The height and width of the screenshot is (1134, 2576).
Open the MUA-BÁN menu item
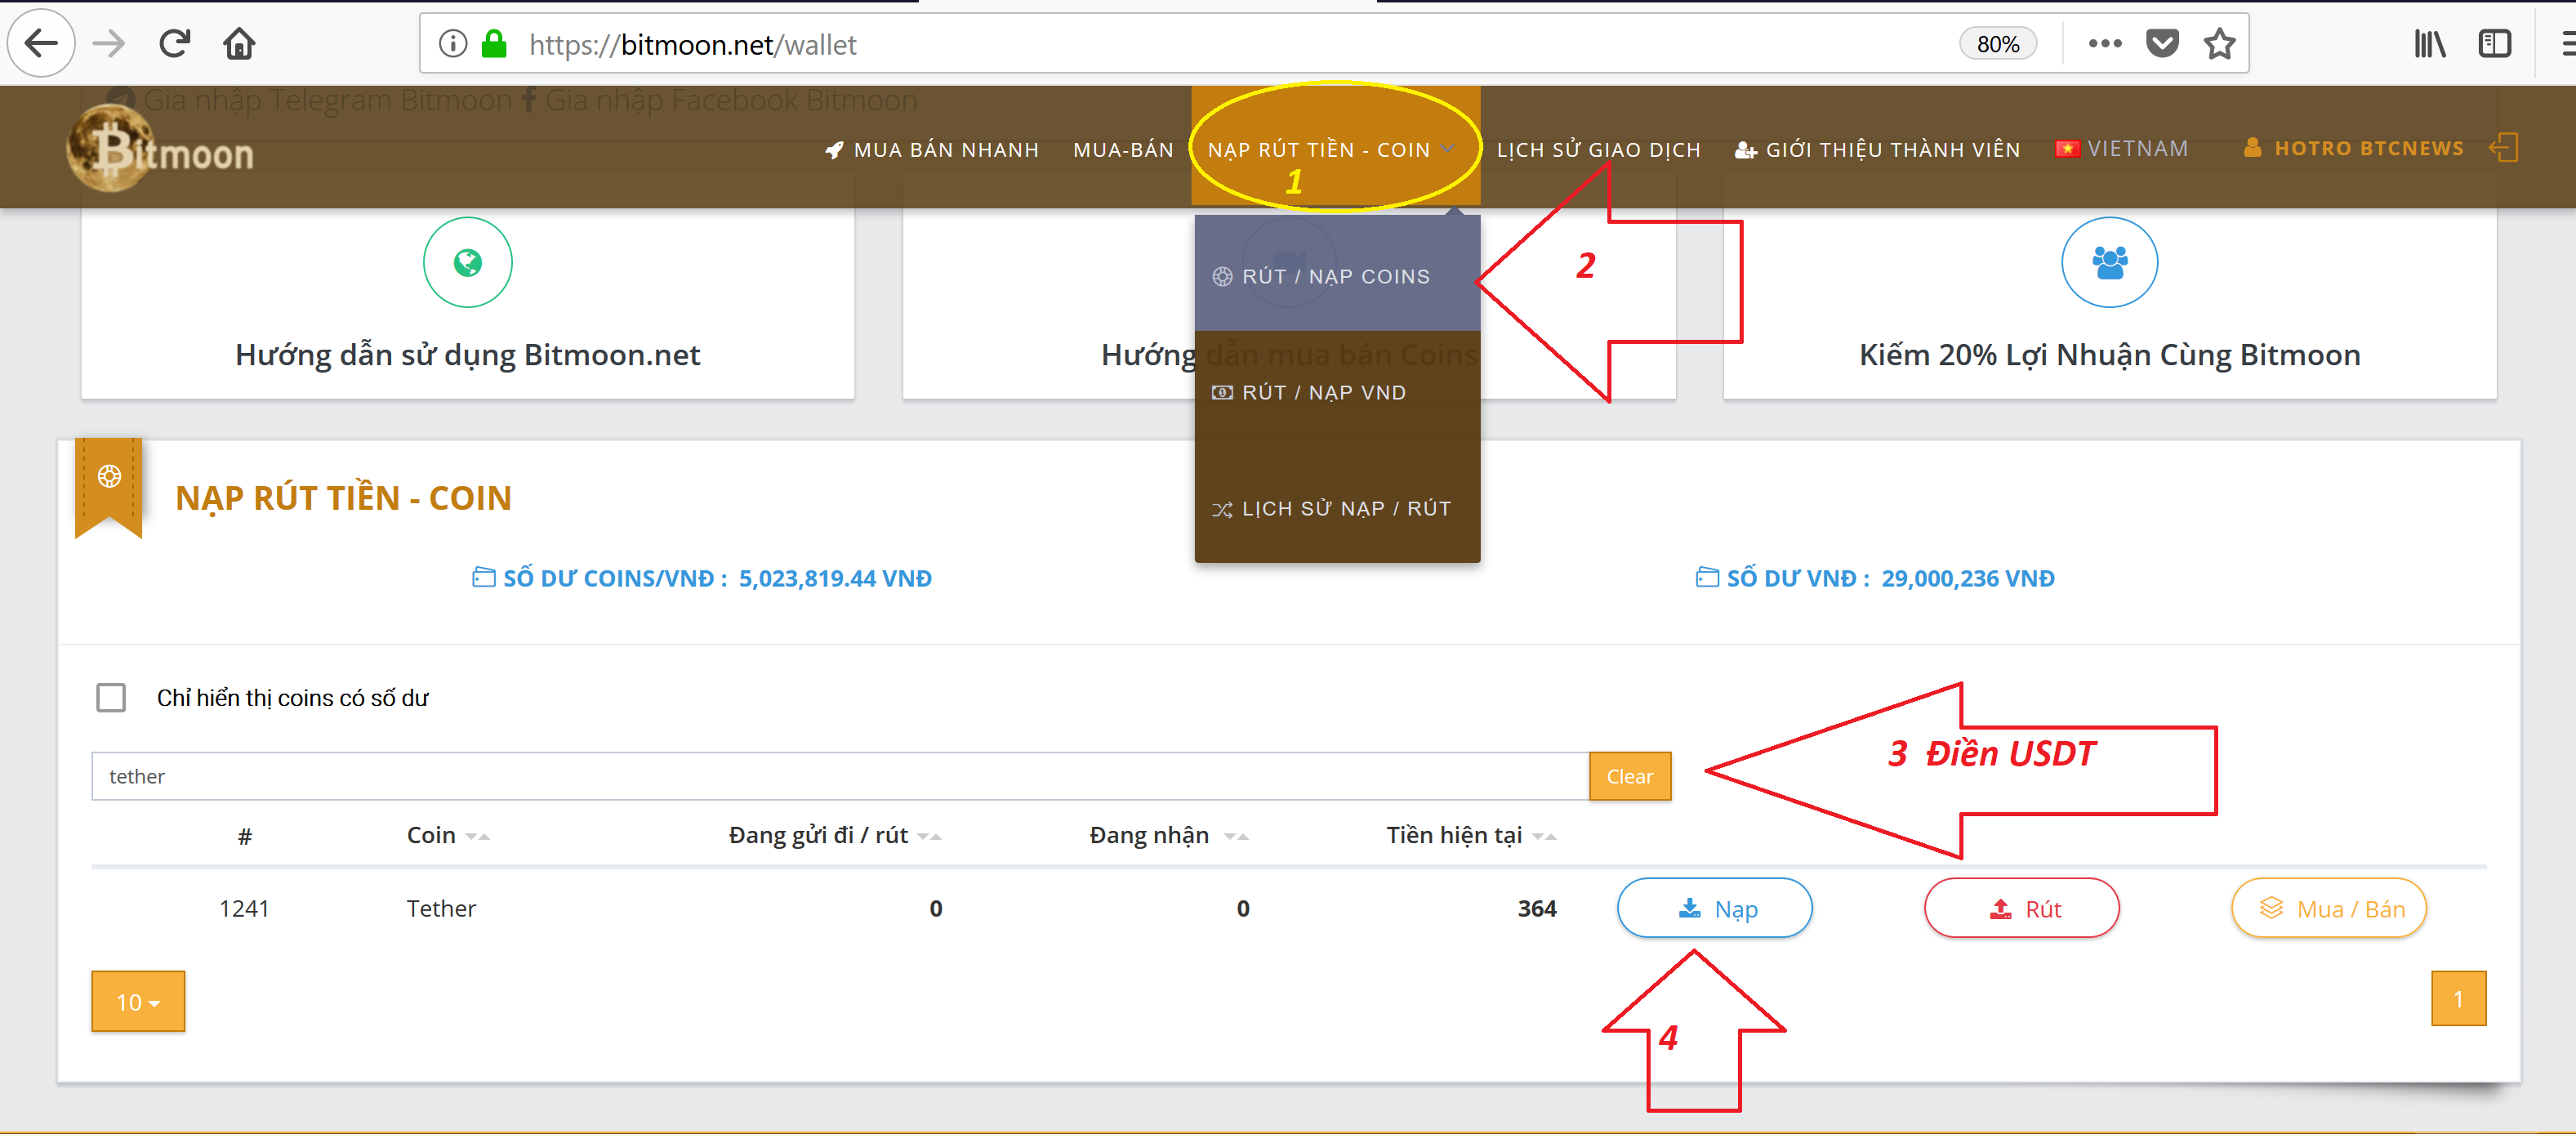pyautogui.click(x=1123, y=150)
